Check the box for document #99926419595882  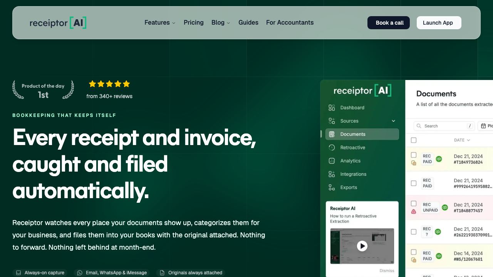tap(414, 183)
